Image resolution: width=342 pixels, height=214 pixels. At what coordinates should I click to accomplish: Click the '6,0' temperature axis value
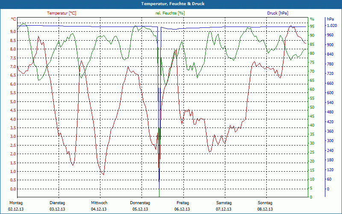pos(13,84)
